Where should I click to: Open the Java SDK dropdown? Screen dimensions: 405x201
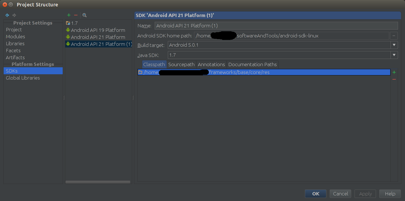pyautogui.click(x=394, y=55)
